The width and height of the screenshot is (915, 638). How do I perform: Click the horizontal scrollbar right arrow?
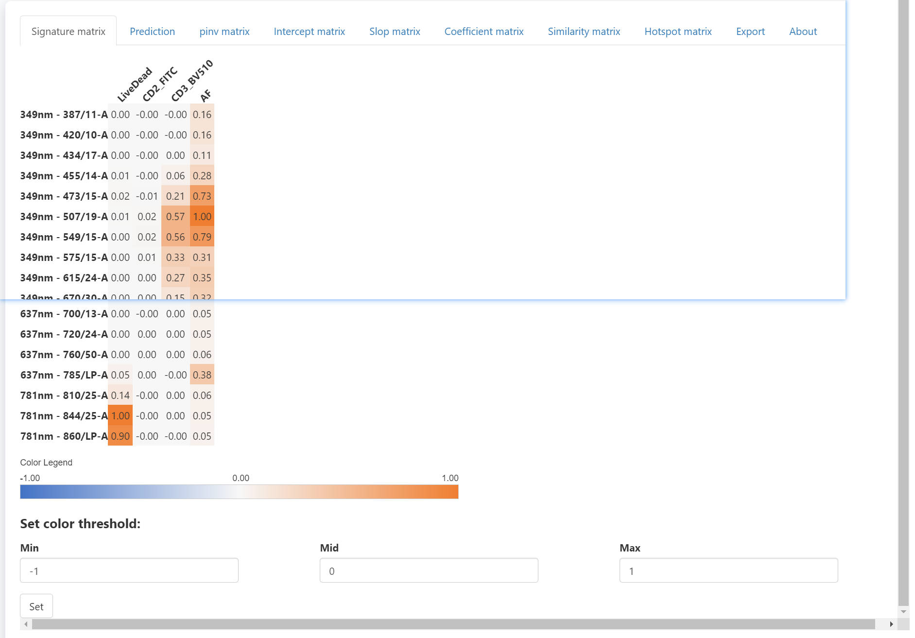[x=891, y=624]
